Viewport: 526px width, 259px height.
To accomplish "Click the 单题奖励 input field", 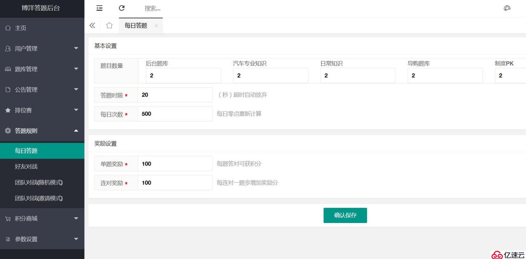I will coord(175,164).
